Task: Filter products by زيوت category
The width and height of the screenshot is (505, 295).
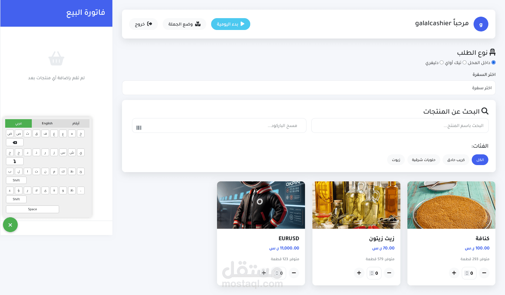Action: pos(396,160)
